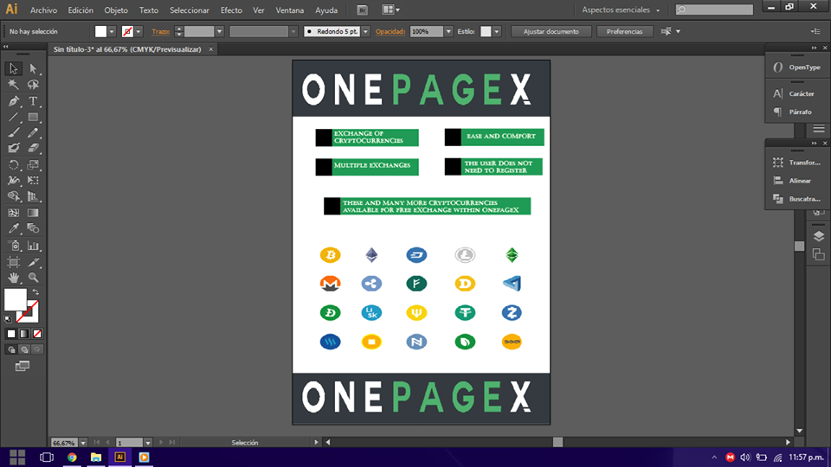Screen dimensions: 831x467
Task: Open the Ventana menu
Action: click(x=289, y=10)
